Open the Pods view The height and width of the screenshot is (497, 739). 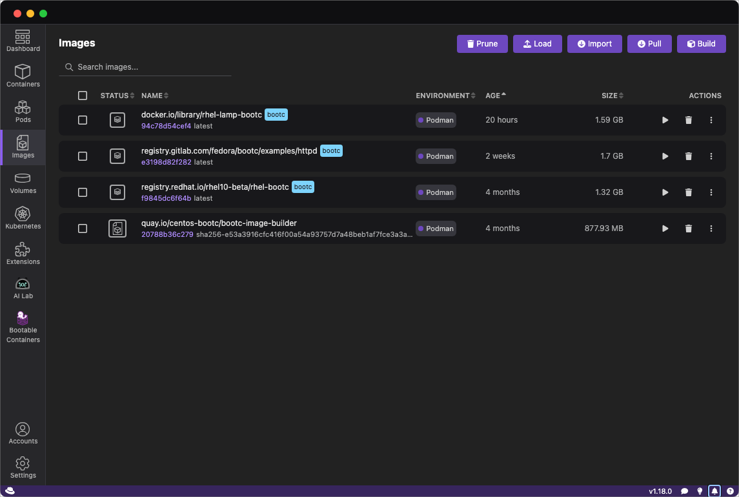[x=23, y=112]
